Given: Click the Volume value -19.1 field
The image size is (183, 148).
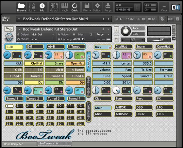Looking at the screenshot, I should click(x=102, y=63).
